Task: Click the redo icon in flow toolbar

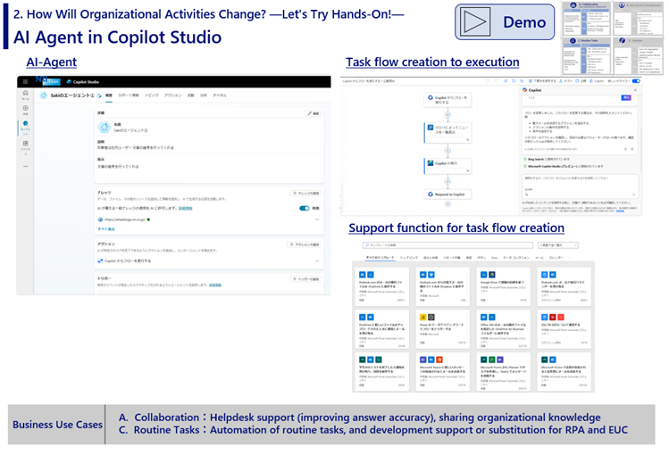Action: point(497,80)
